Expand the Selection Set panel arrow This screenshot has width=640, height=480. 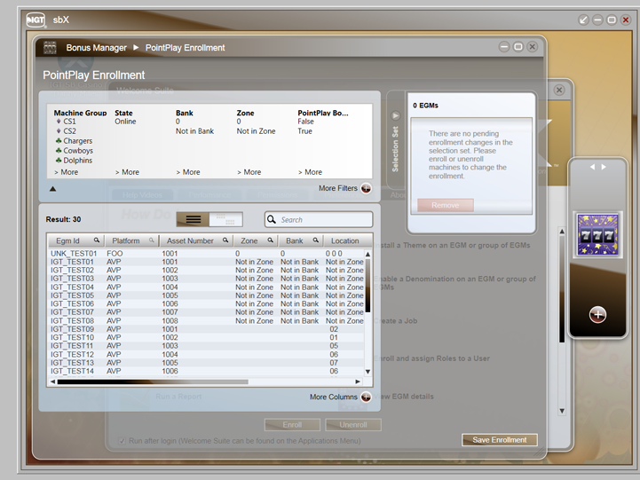pos(396,116)
